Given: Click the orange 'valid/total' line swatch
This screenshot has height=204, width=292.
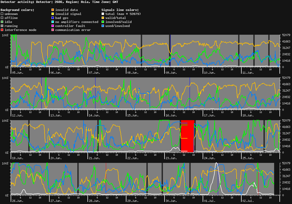Looking at the screenshot, I should click(103, 18).
